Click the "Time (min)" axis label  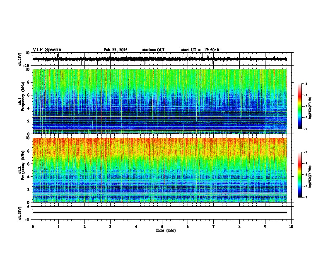point(166,230)
